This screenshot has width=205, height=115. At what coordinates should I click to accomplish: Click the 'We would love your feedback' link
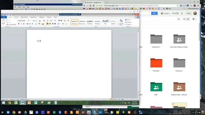click(x=69, y=14)
